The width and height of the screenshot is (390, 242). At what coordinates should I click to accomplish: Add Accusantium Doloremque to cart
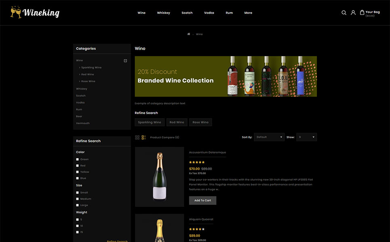[x=203, y=200]
